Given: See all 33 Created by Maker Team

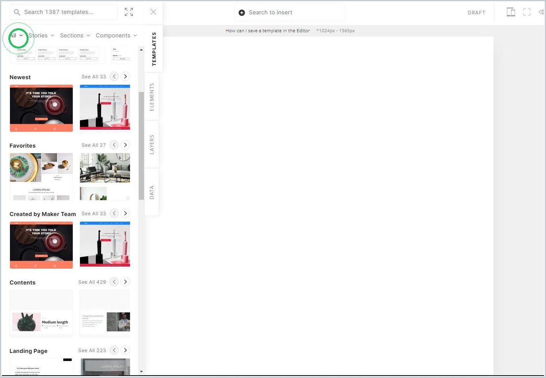Looking at the screenshot, I should [x=94, y=214].
